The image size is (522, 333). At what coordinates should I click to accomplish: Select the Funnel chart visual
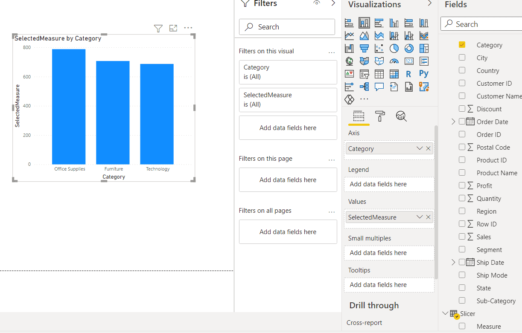pos(364,48)
